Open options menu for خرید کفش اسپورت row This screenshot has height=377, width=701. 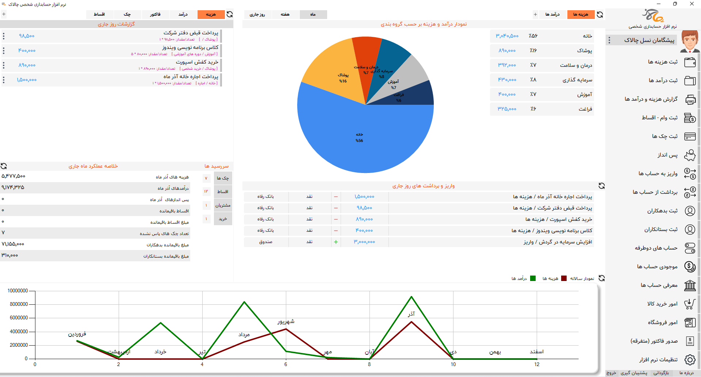(x=4, y=65)
